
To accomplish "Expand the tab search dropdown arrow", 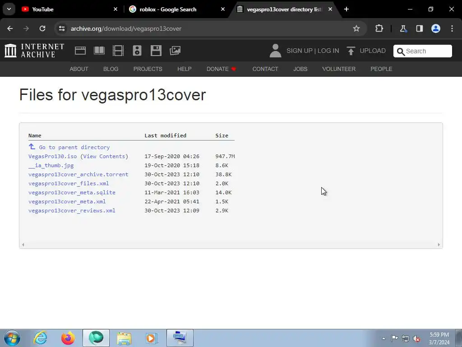I will pos(9,9).
